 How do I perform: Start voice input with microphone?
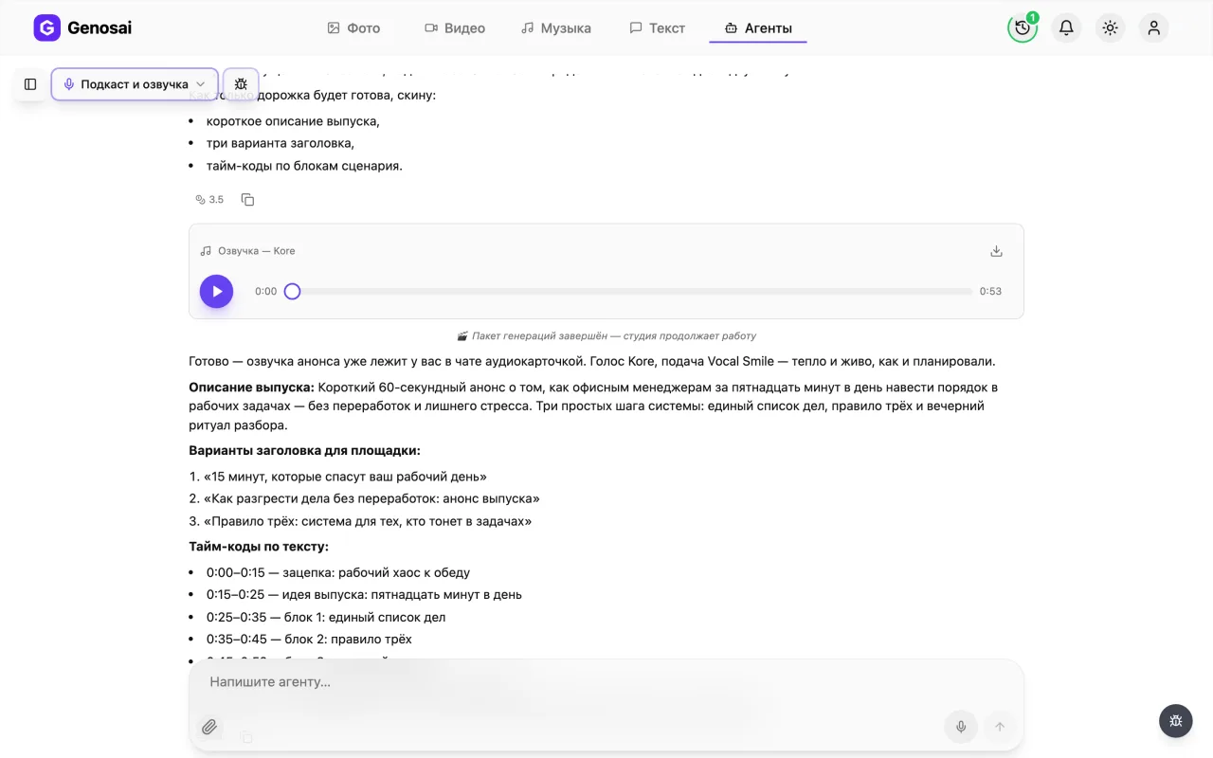pyautogui.click(x=961, y=727)
